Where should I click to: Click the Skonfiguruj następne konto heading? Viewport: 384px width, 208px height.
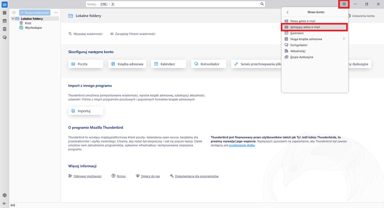[91, 52]
